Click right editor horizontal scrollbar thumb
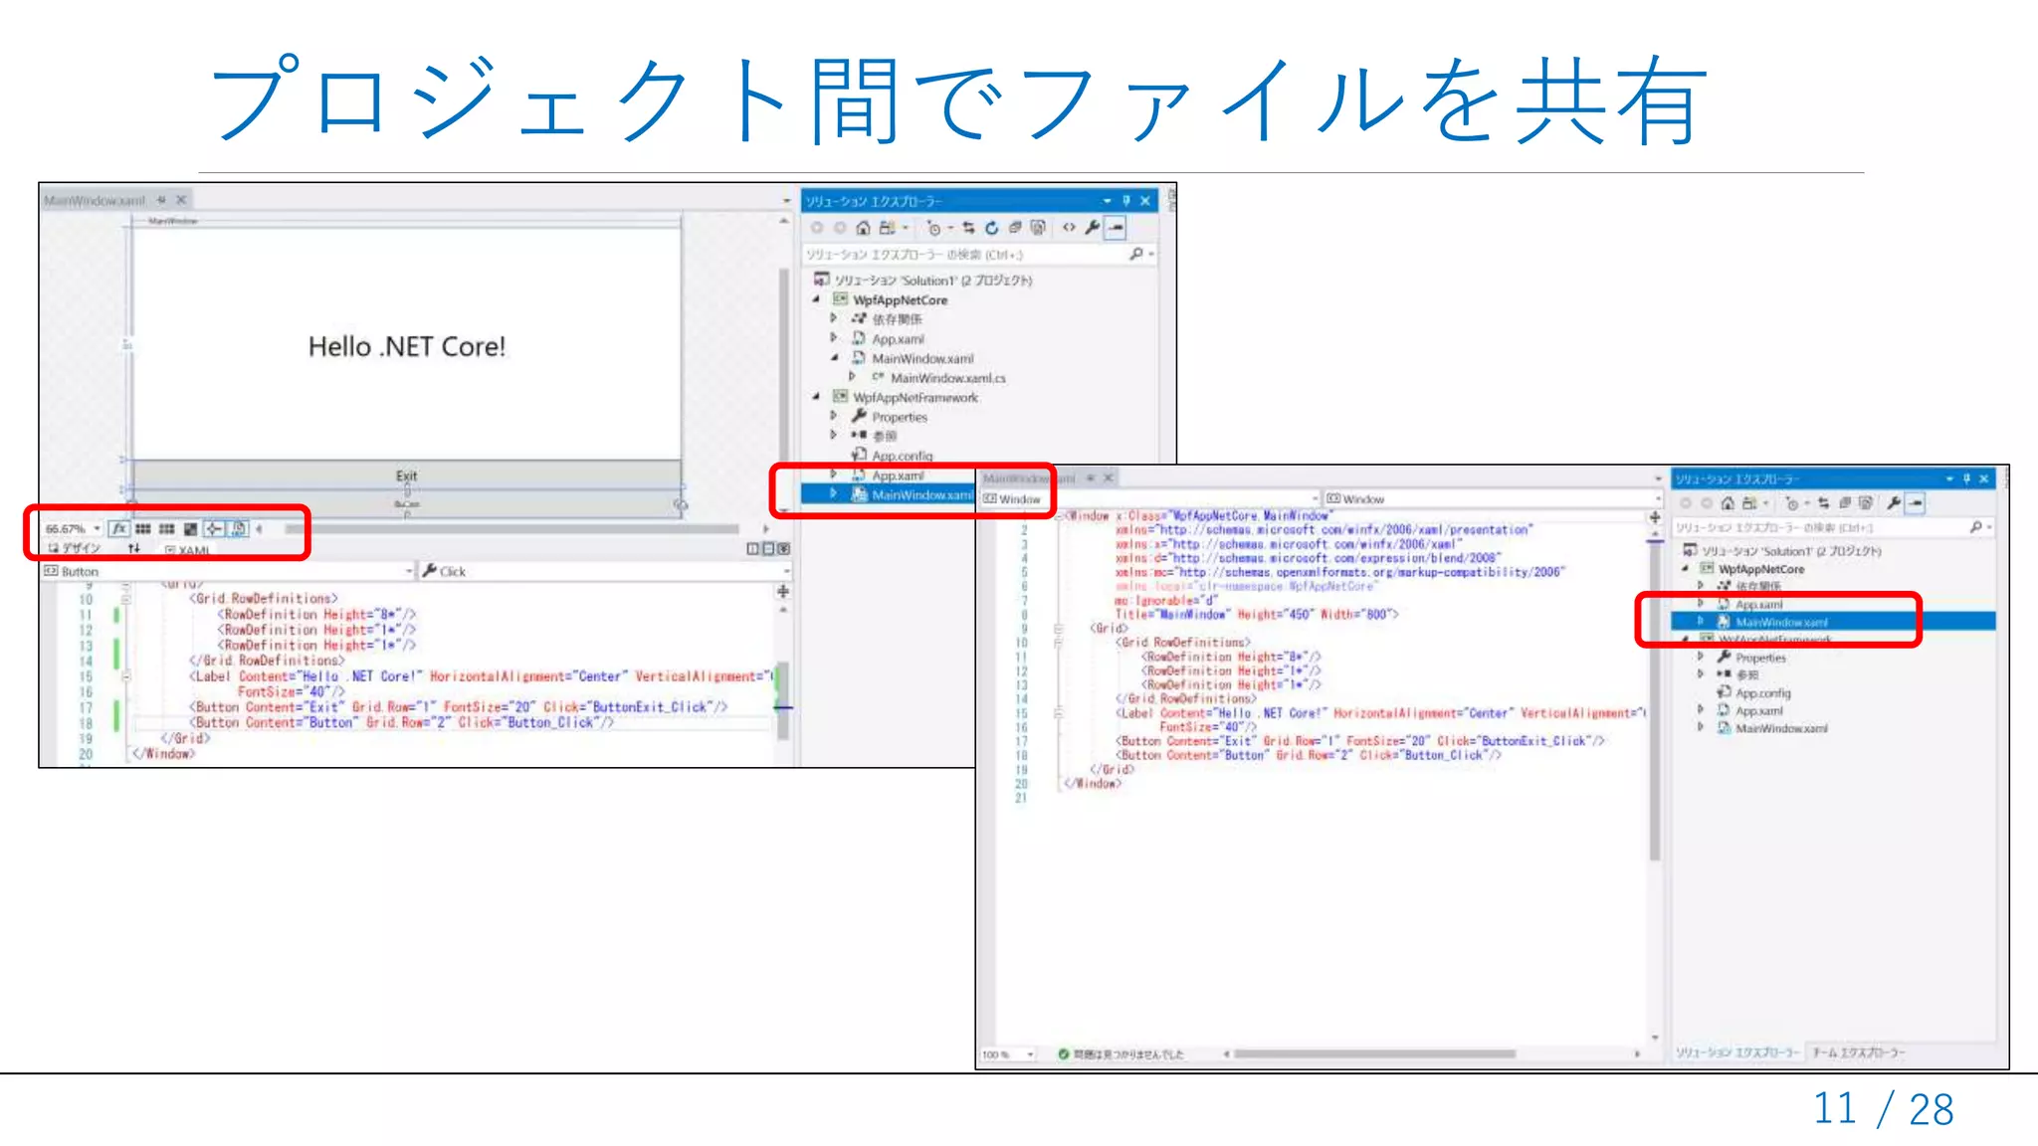This screenshot has width=2038, height=1146. (1375, 1053)
